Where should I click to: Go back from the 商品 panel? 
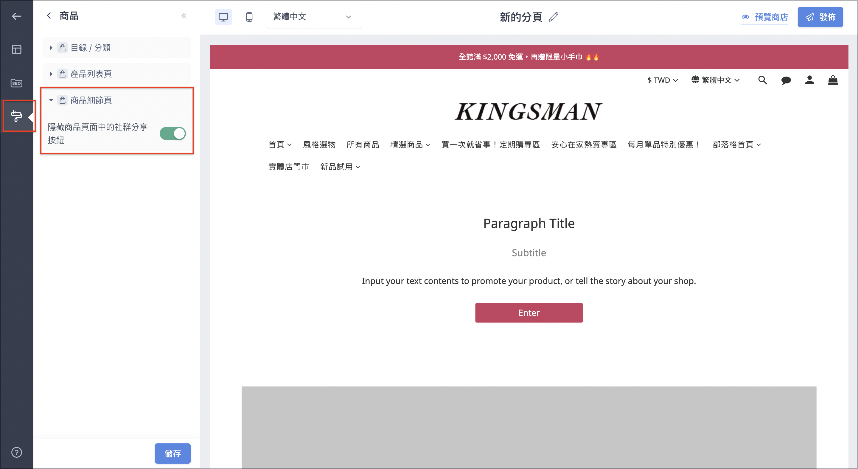coord(49,16)
